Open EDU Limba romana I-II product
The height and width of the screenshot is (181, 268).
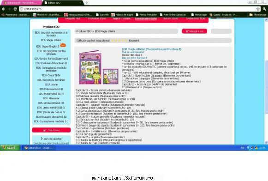(51, 103)
